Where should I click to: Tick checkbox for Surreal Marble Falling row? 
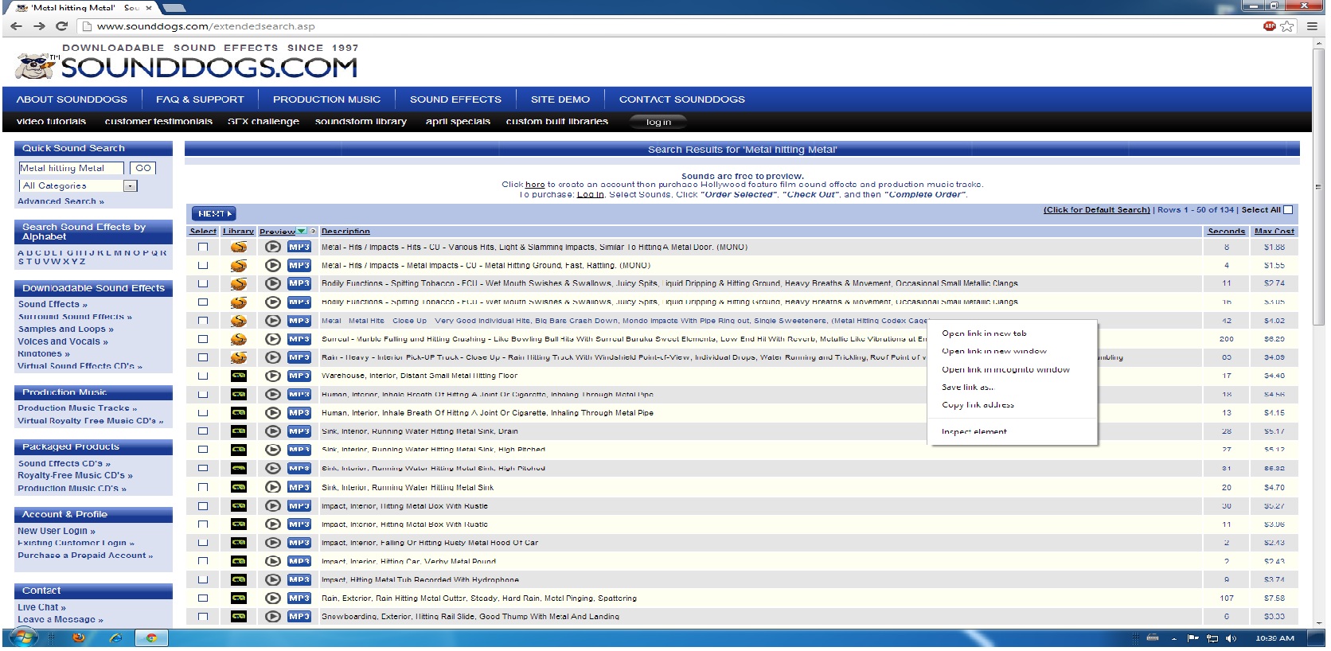point(203,340)
